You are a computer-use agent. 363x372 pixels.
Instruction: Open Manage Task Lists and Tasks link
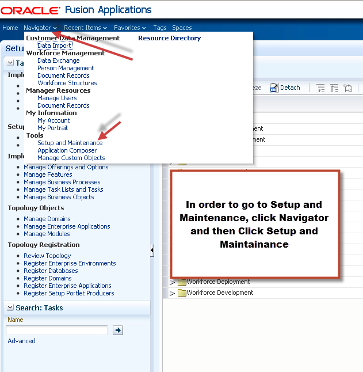tap(63, 189)
